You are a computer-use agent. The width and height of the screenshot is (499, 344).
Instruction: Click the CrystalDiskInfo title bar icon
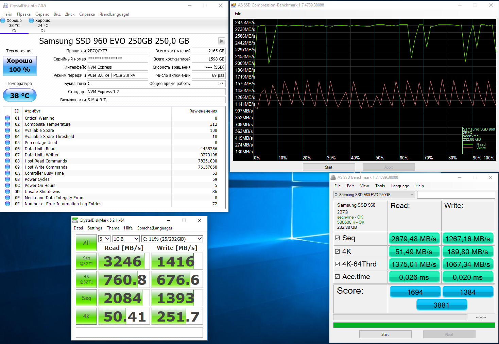[x=5, y=5]
